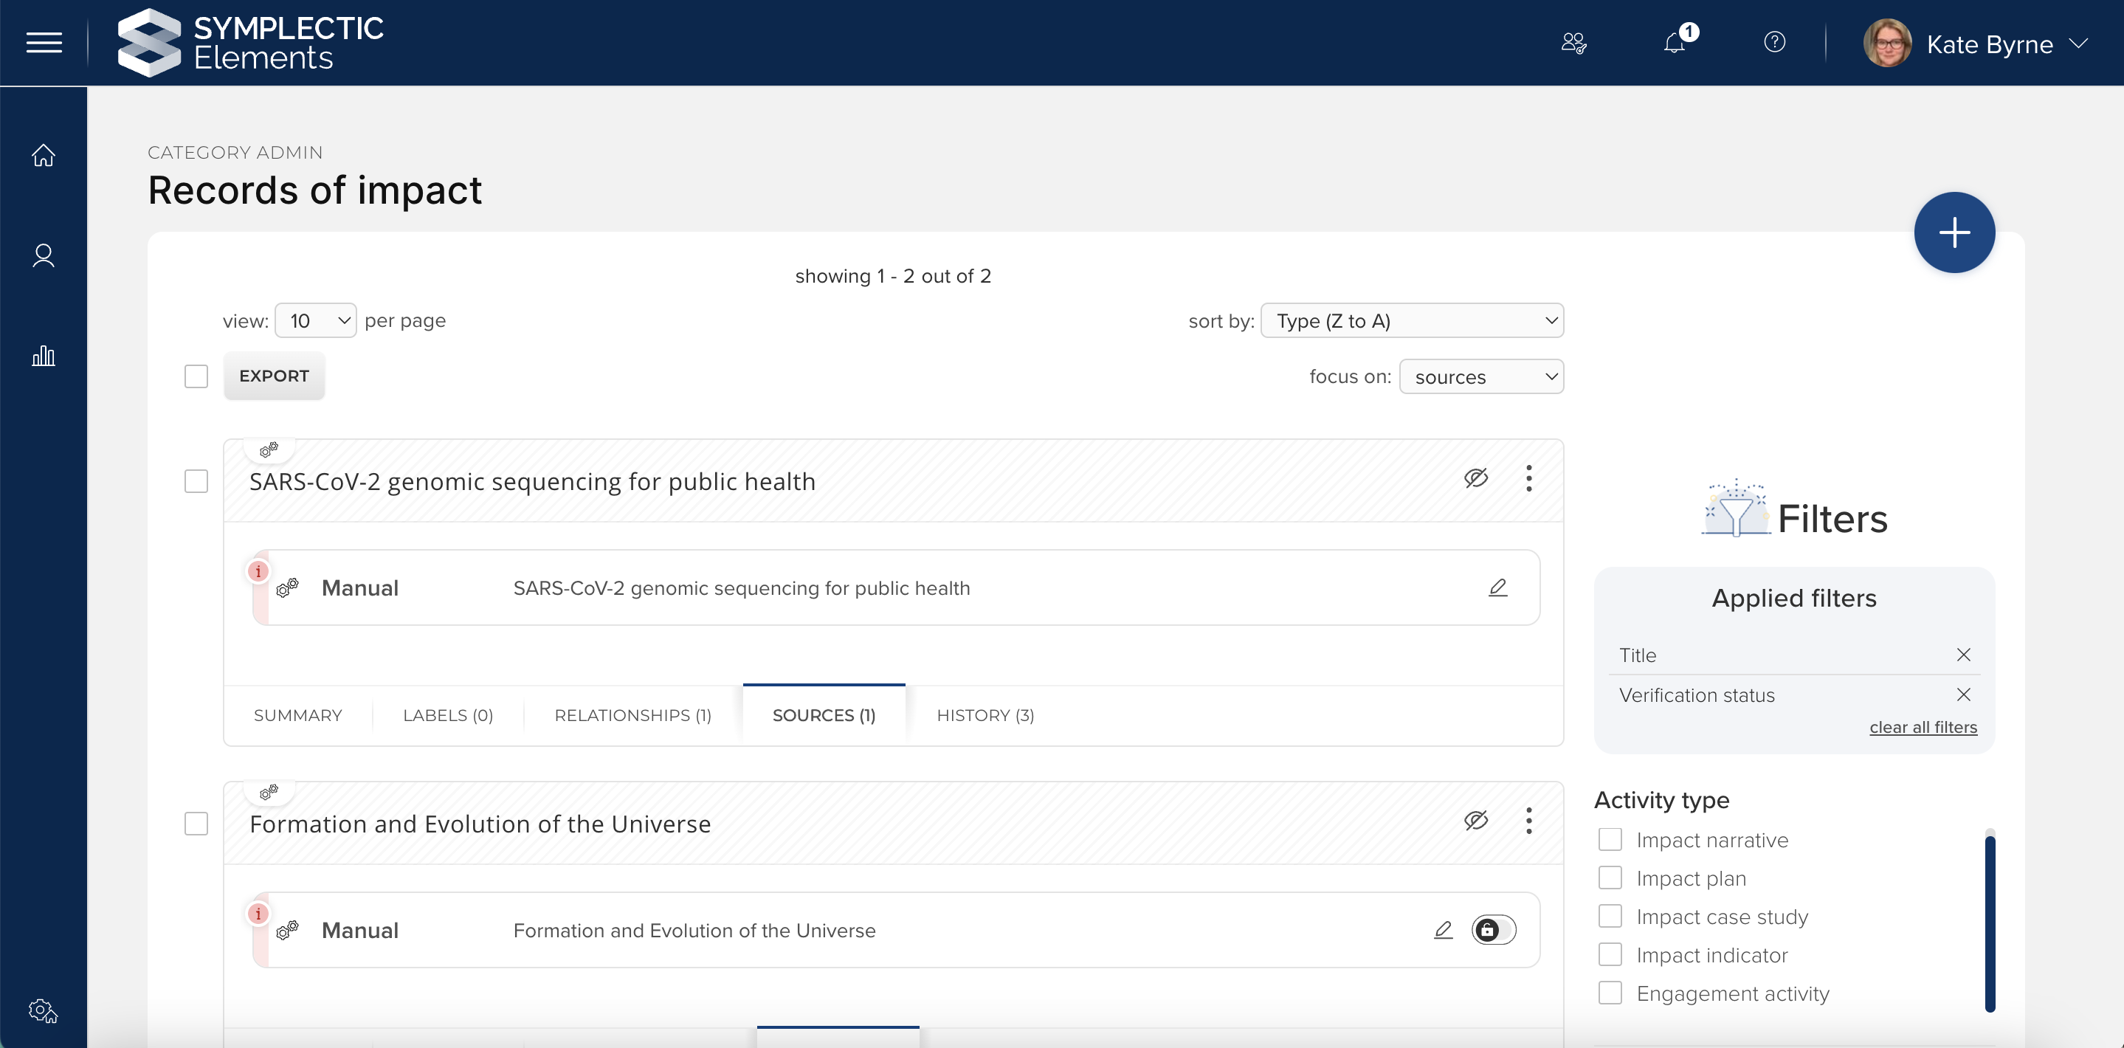
Task: Open the hamburger navigation menu
Action: click(44, 43)
